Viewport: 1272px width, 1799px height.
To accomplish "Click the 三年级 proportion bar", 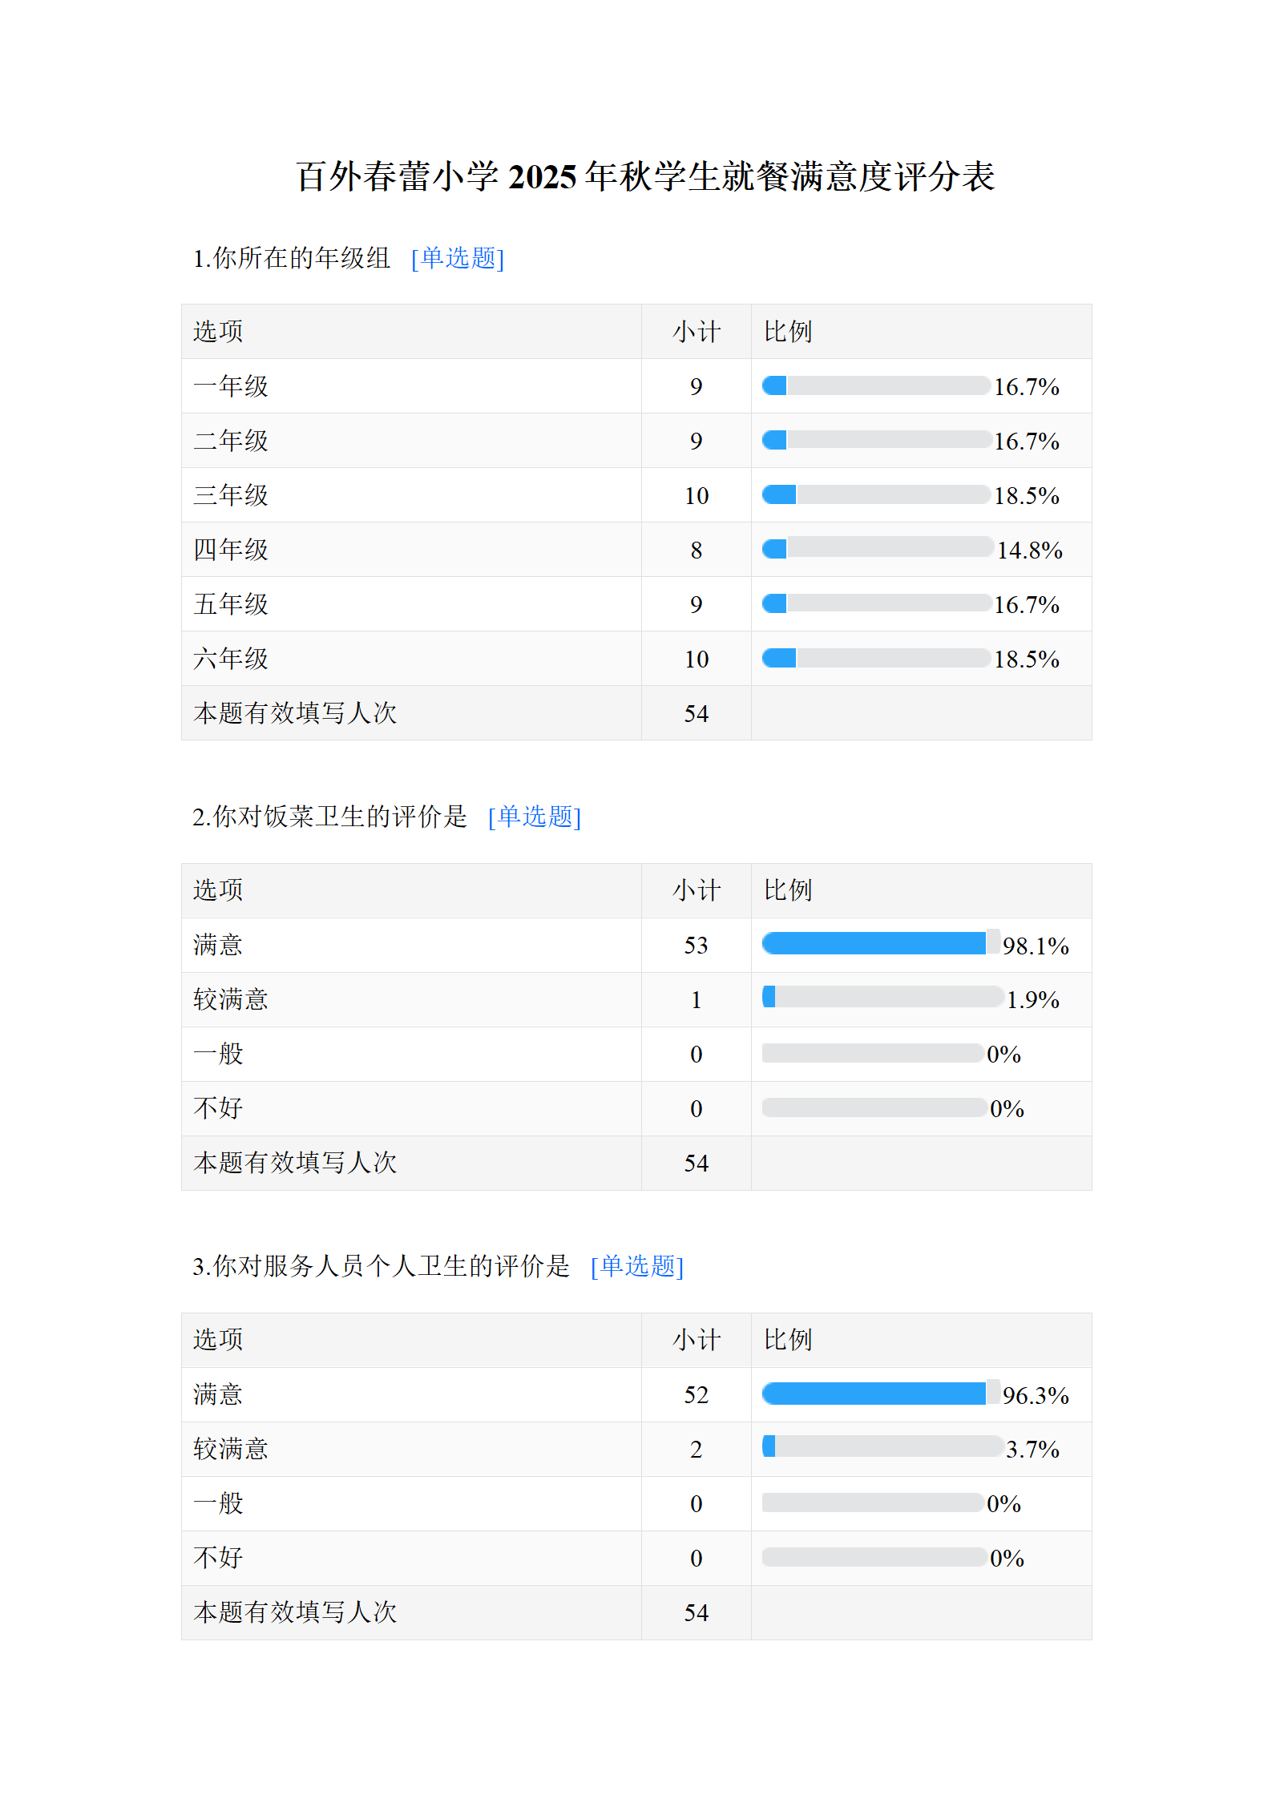I will [876, 495].
